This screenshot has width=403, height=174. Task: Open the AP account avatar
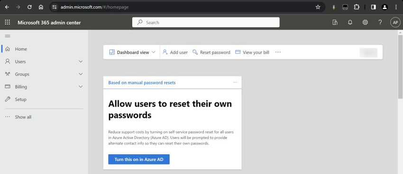tap(395, 22)
